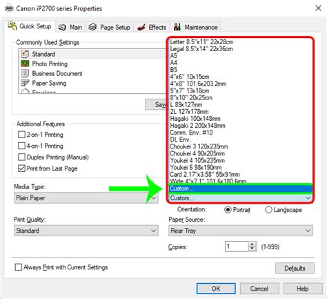327x299 pixels.
Task: Choose A5 paper size
Action: coord(174,56)
